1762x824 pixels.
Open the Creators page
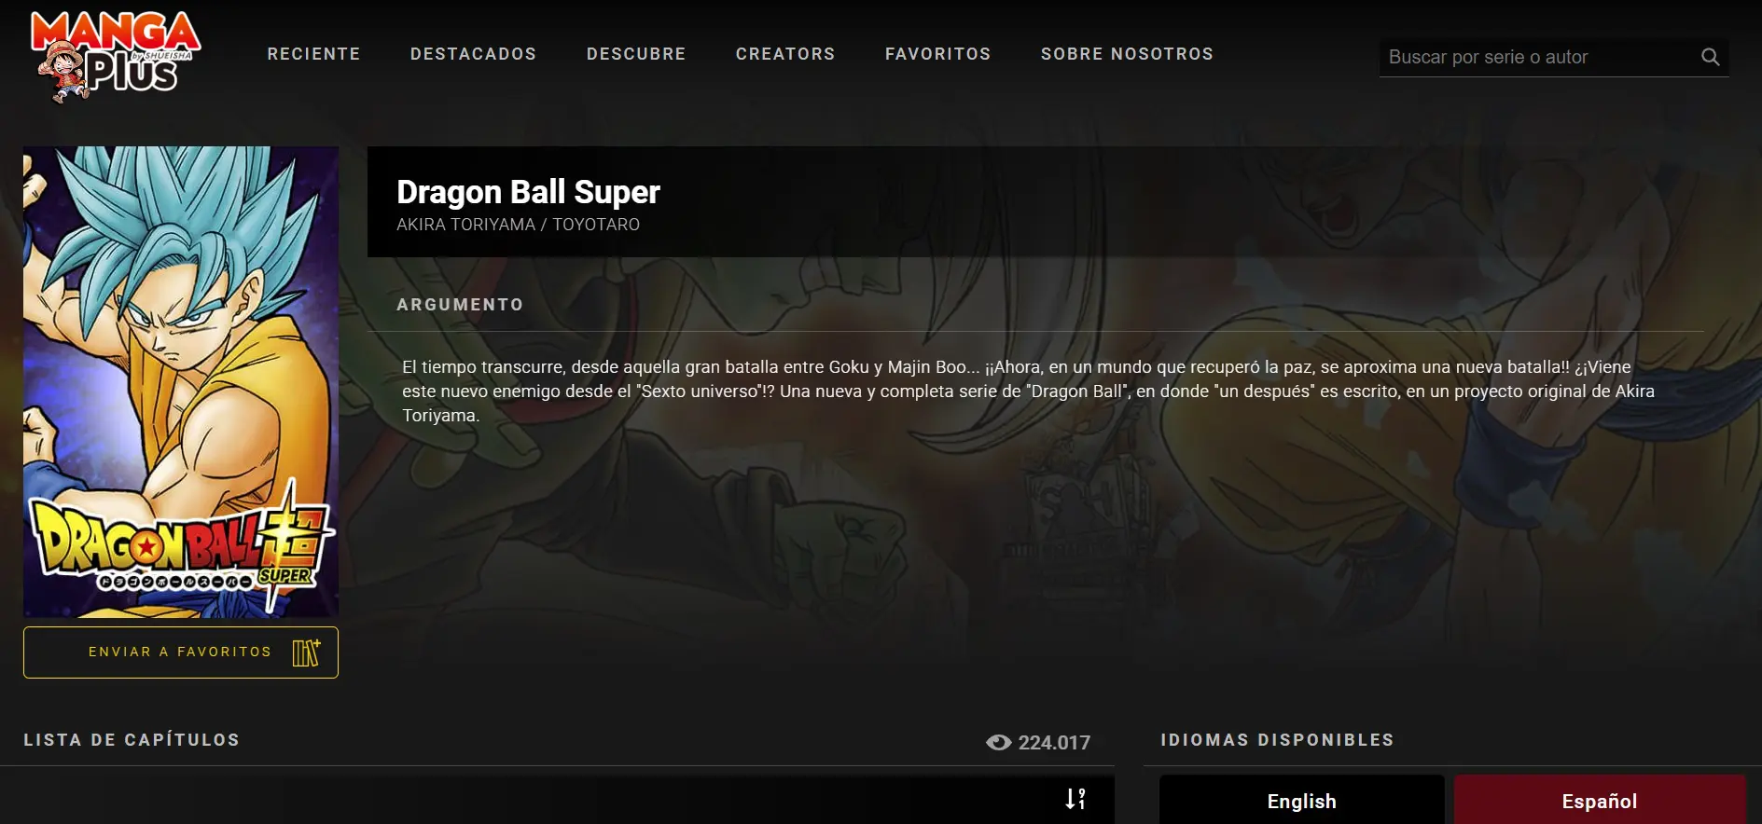click(785, 54)
